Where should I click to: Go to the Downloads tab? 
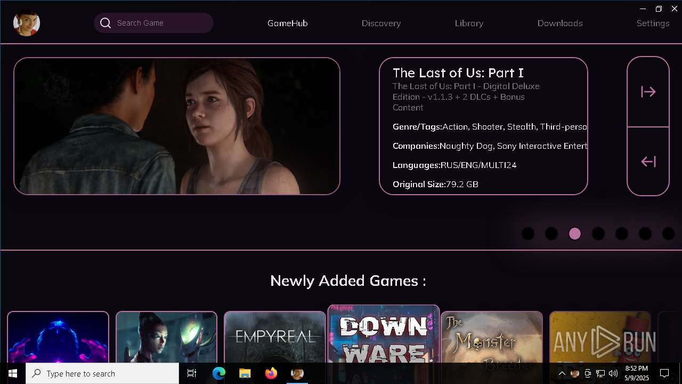tap(560, 23)
